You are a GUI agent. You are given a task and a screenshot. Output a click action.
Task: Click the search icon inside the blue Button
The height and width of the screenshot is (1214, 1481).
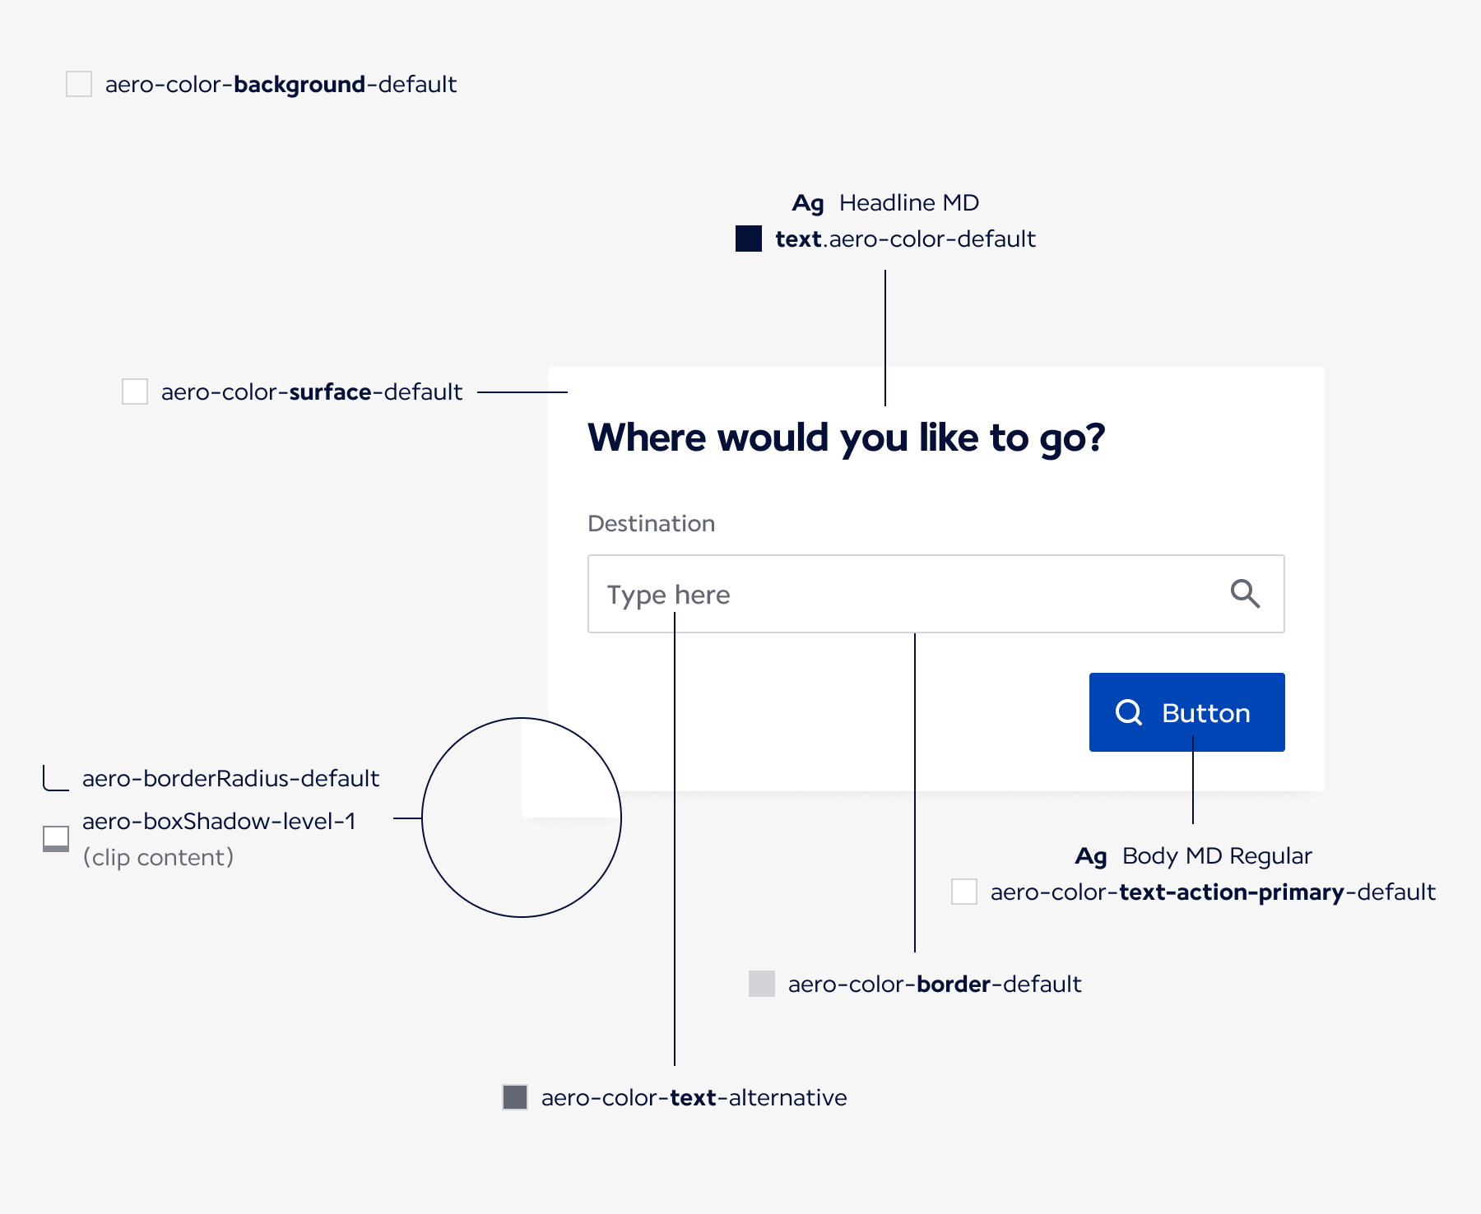[1129, 712]
